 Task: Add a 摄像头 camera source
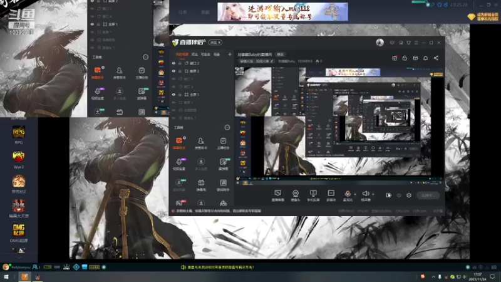point(296,195)
